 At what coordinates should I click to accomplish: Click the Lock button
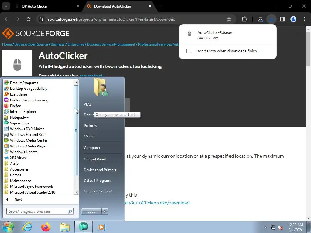[x=91, y=211]
